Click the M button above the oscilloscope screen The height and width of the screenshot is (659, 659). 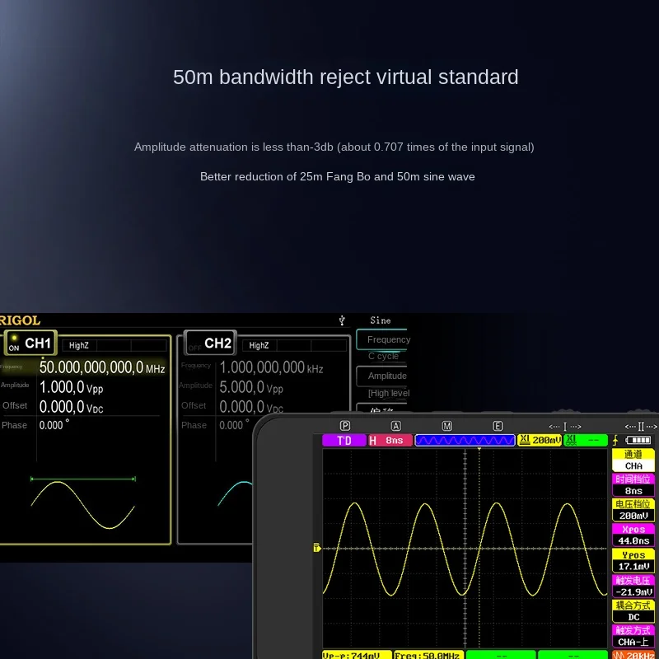pos(446,426)
